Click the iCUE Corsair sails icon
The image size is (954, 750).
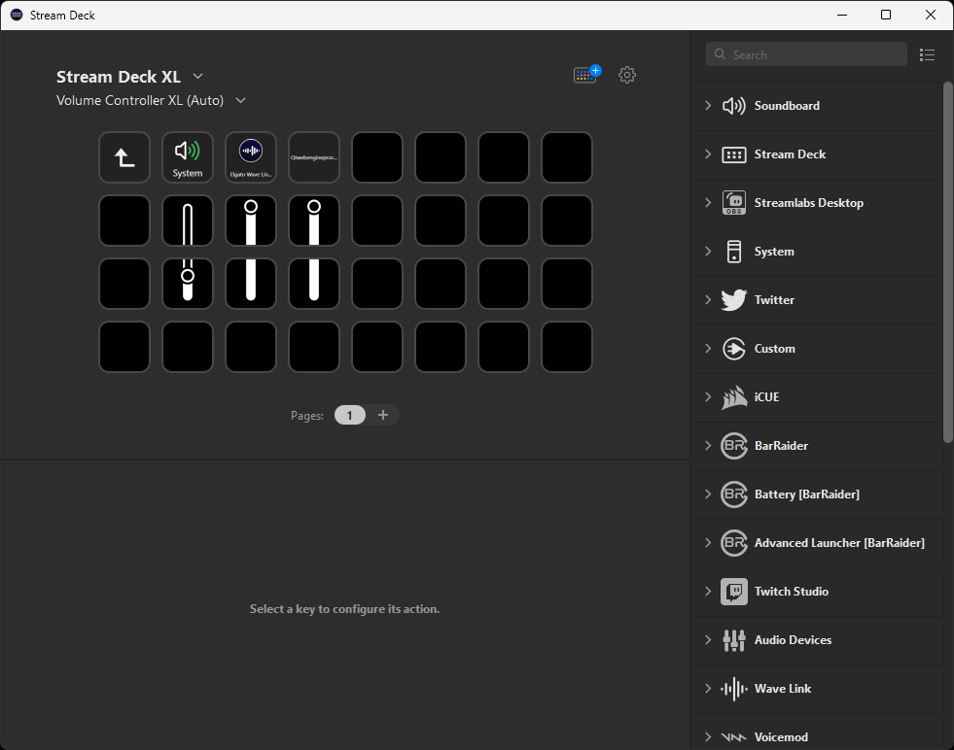point(734,397)
